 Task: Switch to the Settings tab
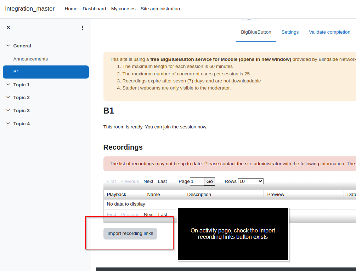coord(290,32)
